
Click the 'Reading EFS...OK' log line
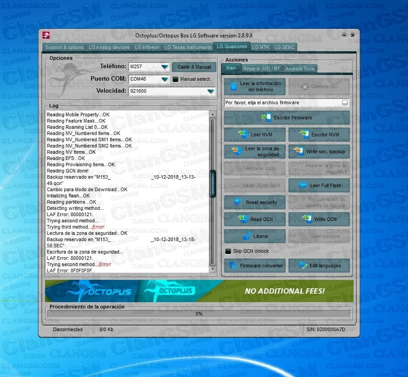pos(66,158)
